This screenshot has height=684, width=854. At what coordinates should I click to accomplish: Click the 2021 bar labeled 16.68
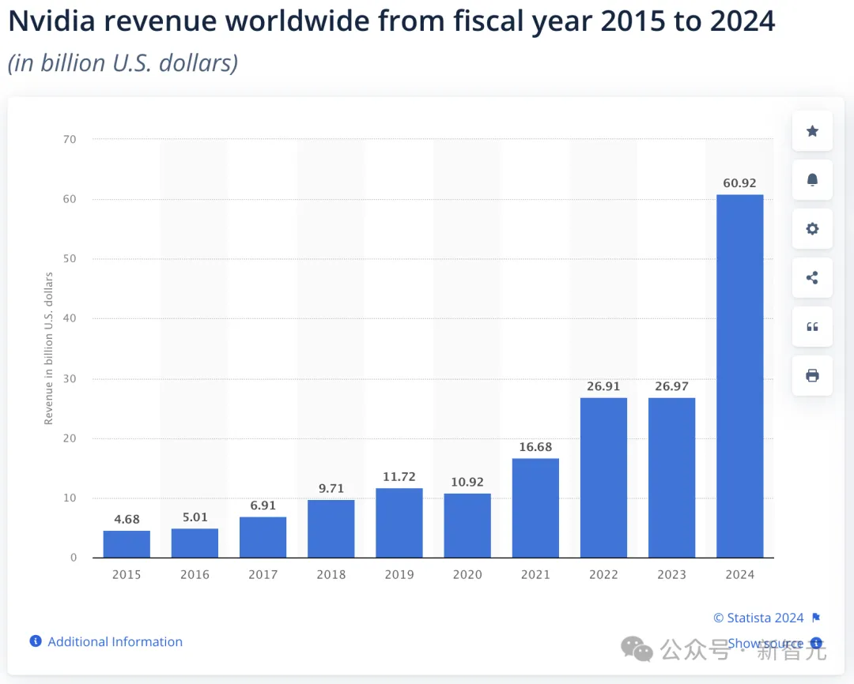click(535, 508)
